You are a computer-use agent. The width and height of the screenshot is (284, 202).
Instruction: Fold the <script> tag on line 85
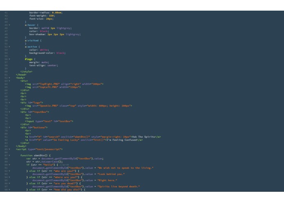click(x=9, y=149)
